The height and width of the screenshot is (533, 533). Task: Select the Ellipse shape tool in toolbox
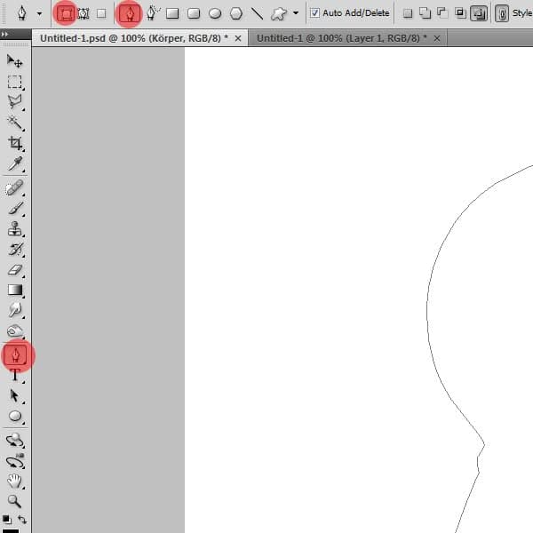[x=14, y=416]
